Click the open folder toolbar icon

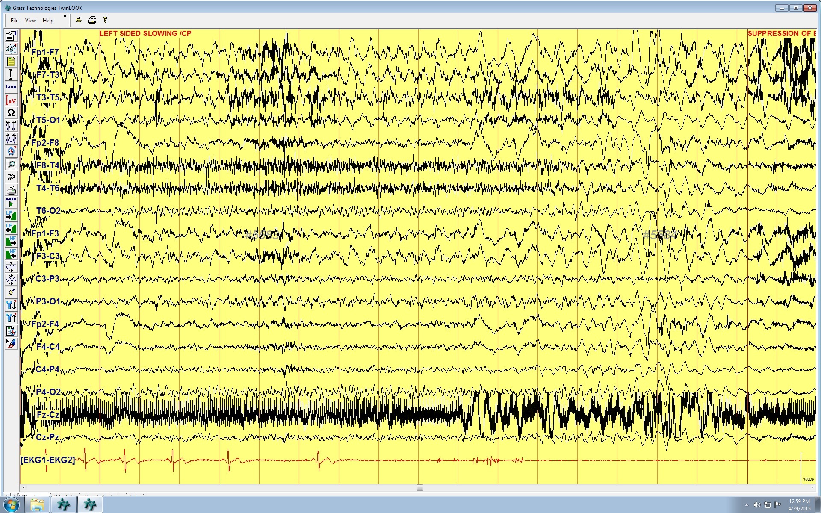coord(79,20)
